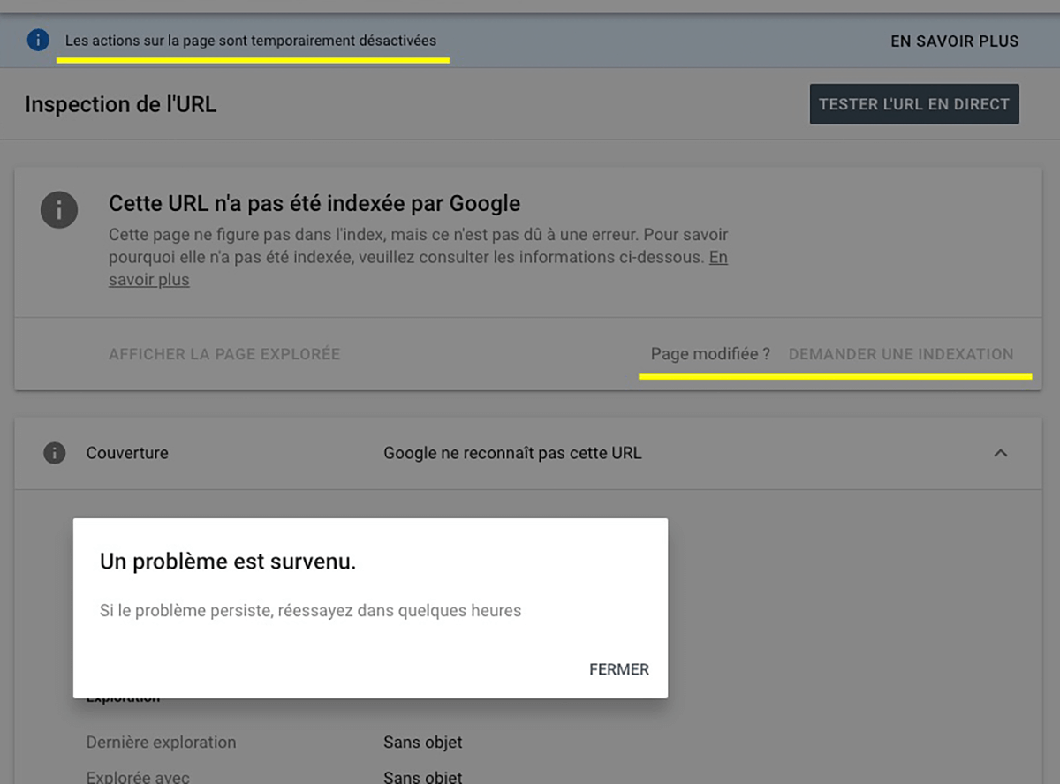The height and width of the screenshot is (784, 1060).
Task: Click the Dernière exploration row
Action: (160, 742)
